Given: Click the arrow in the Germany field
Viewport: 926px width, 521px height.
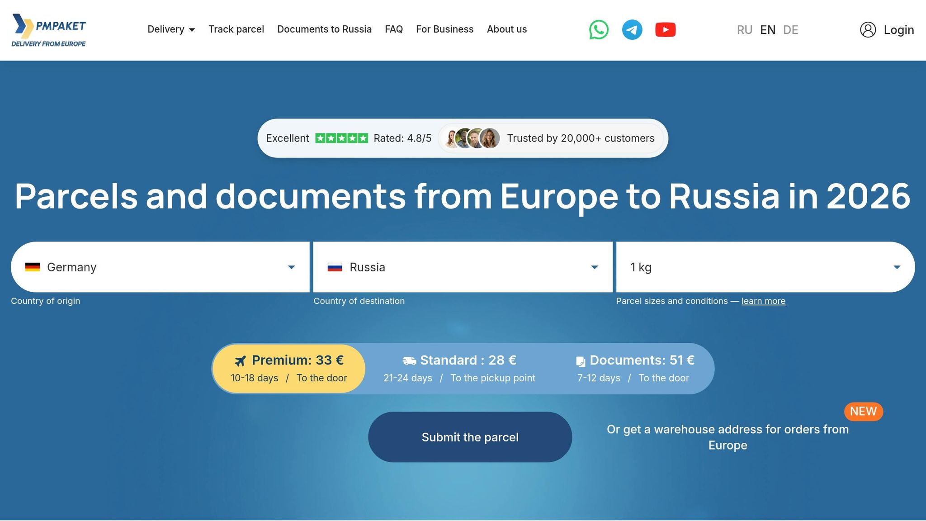Looking at the screenshot, I should pyautogui.click(x=292, y=267).
